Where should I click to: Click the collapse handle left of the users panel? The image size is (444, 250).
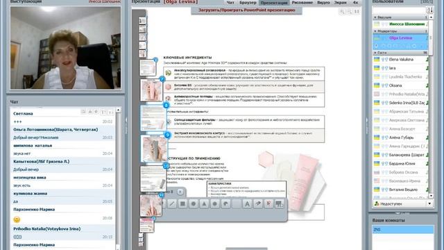pos(367,125)
